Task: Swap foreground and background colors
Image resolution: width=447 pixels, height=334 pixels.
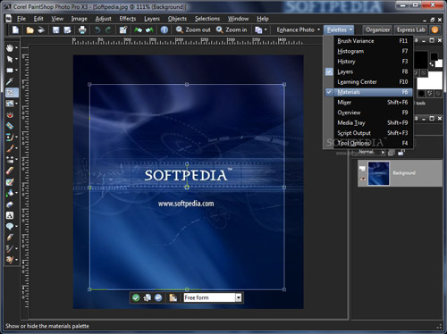Action: click(x=431, y=63)
